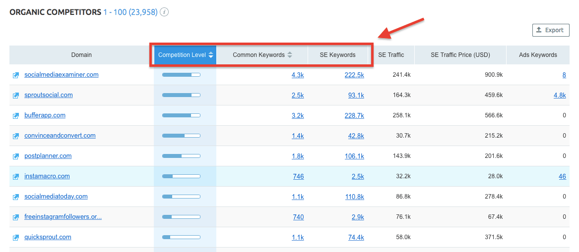Click sort arrows on Common Keywords header
Viewport: 579px width, 252px height.
tap(290, 55)
